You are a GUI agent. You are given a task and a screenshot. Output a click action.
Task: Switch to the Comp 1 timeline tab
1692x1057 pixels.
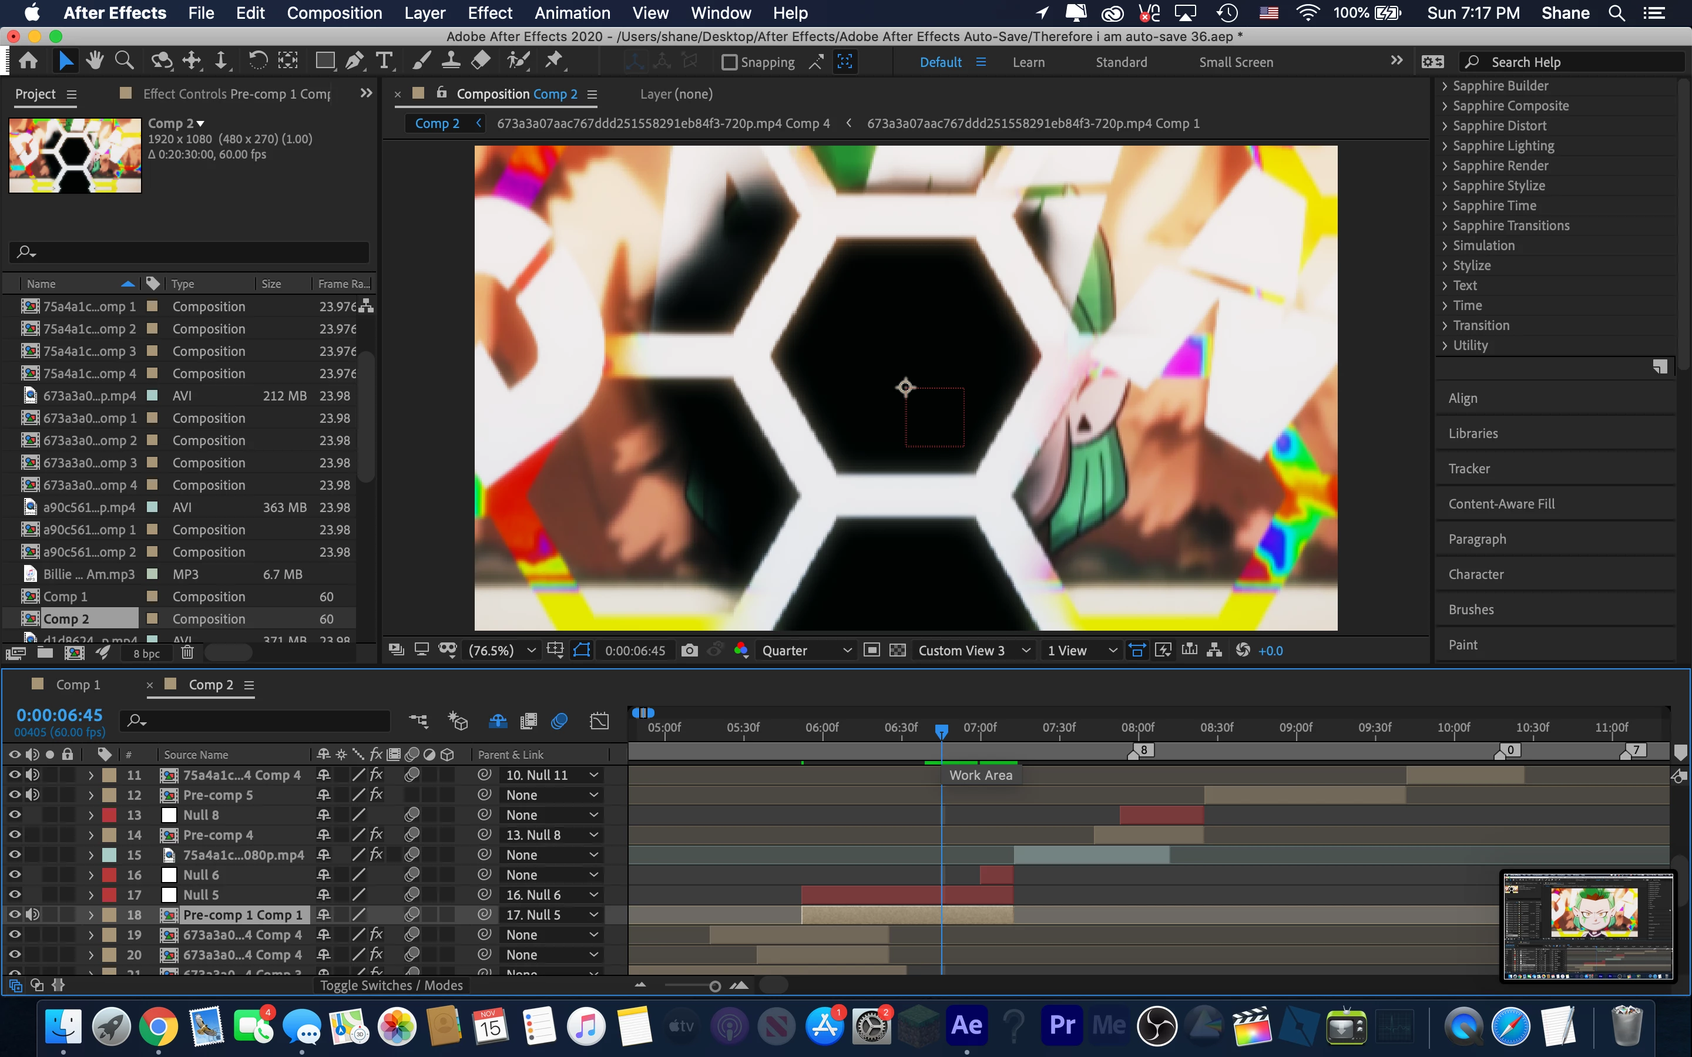pos(78,684)
